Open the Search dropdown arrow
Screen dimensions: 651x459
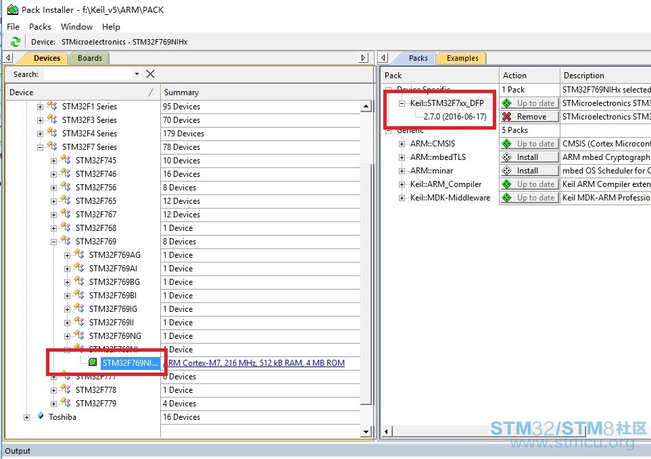tap(137, 74)
